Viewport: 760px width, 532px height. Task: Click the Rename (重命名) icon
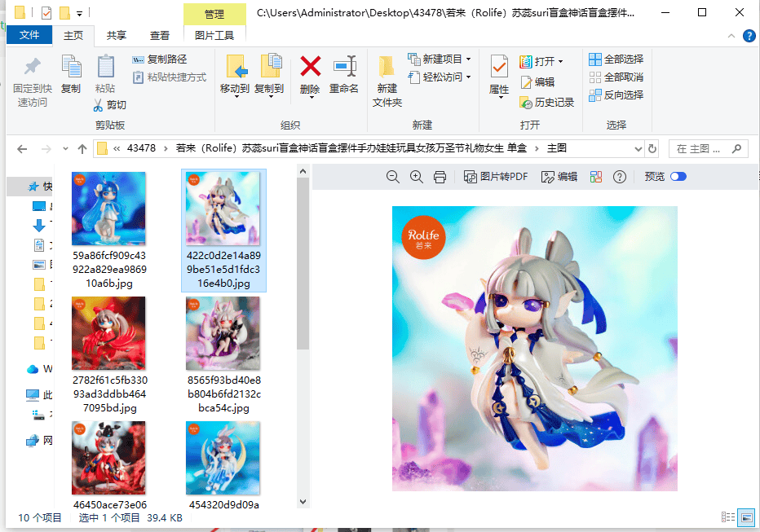coord(345,66)
